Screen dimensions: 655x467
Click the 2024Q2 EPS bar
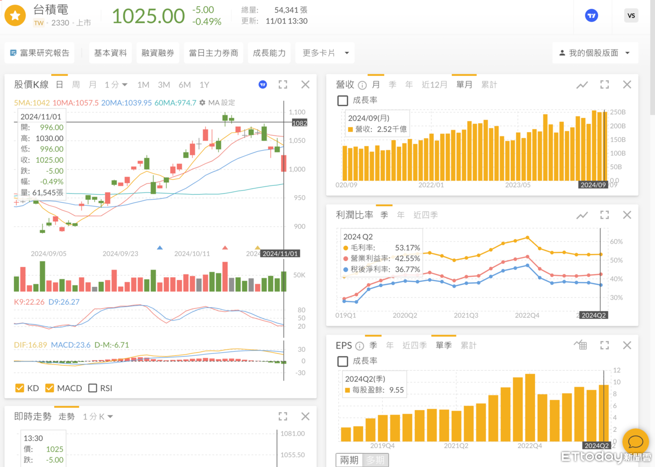(x=604, y=413)
